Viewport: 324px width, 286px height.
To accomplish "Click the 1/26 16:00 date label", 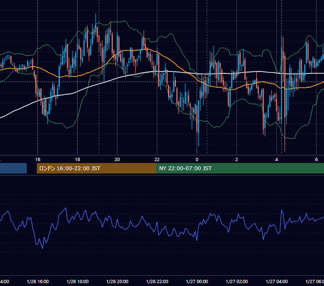I will pos(38,282).
